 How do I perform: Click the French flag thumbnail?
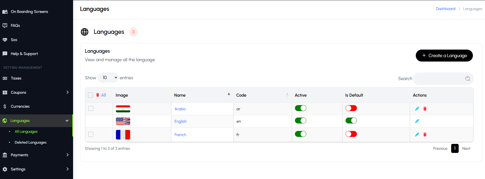[x=123, y=135]
